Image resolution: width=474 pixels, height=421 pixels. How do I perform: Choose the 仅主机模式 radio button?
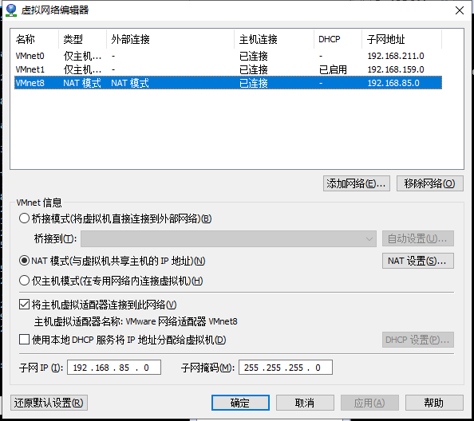[24, 281]
